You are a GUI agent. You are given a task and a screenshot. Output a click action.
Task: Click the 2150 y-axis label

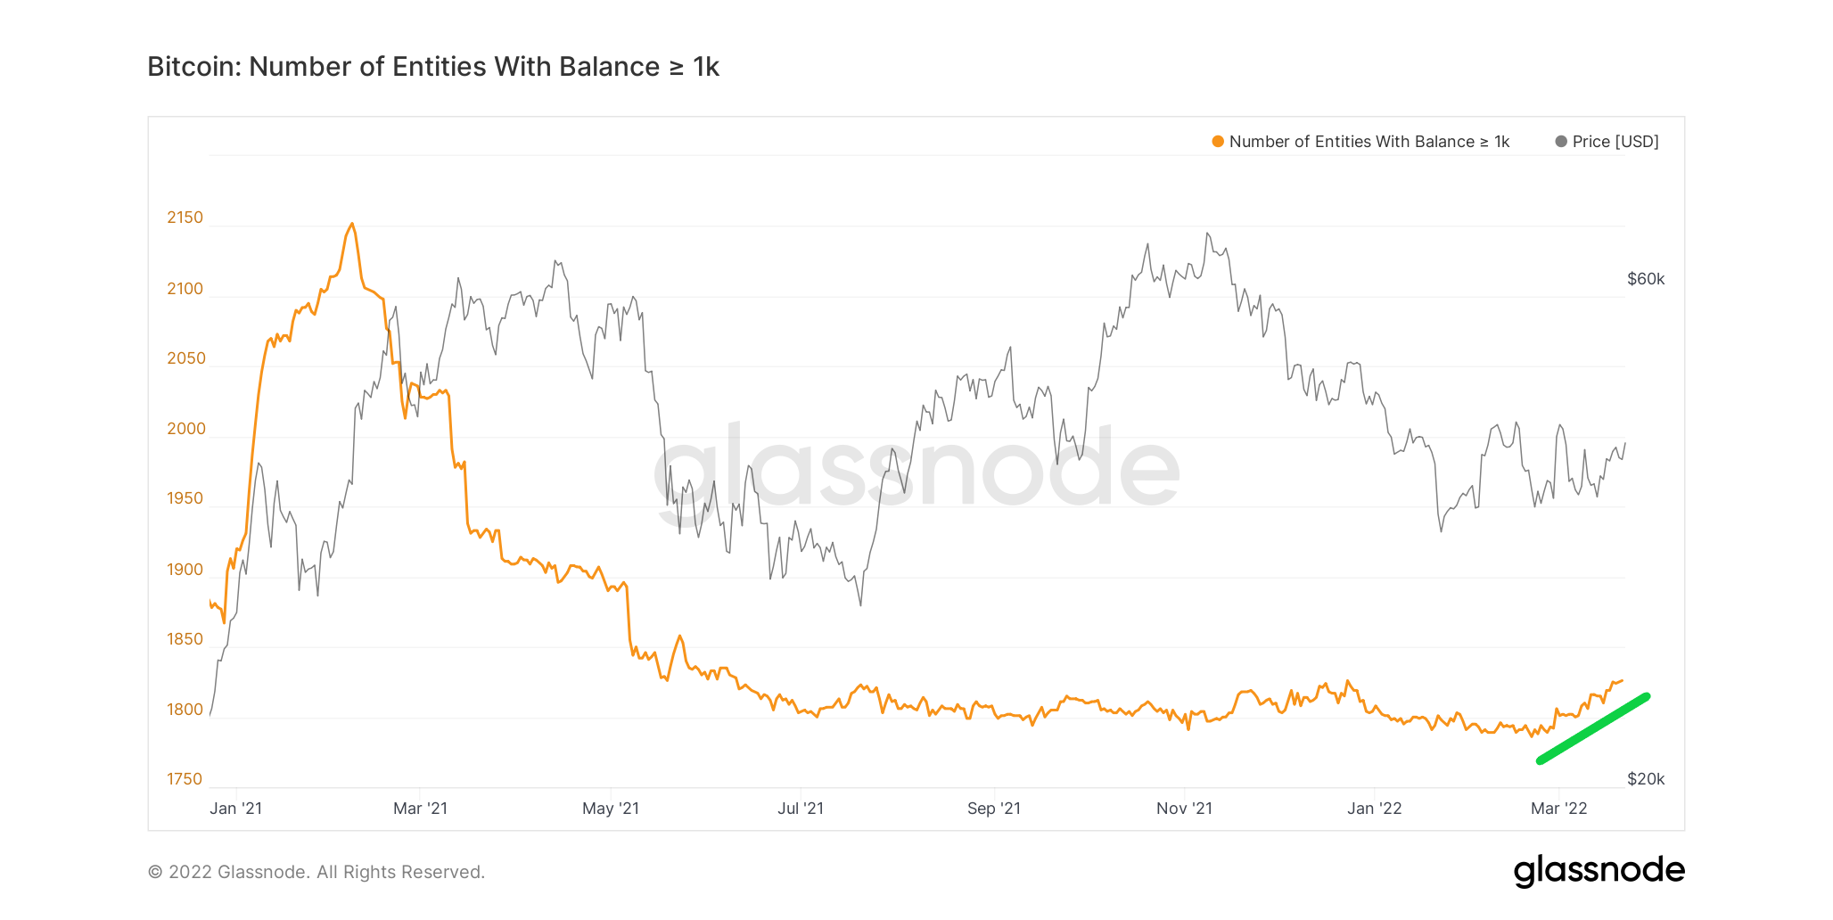tap(185, 218)
